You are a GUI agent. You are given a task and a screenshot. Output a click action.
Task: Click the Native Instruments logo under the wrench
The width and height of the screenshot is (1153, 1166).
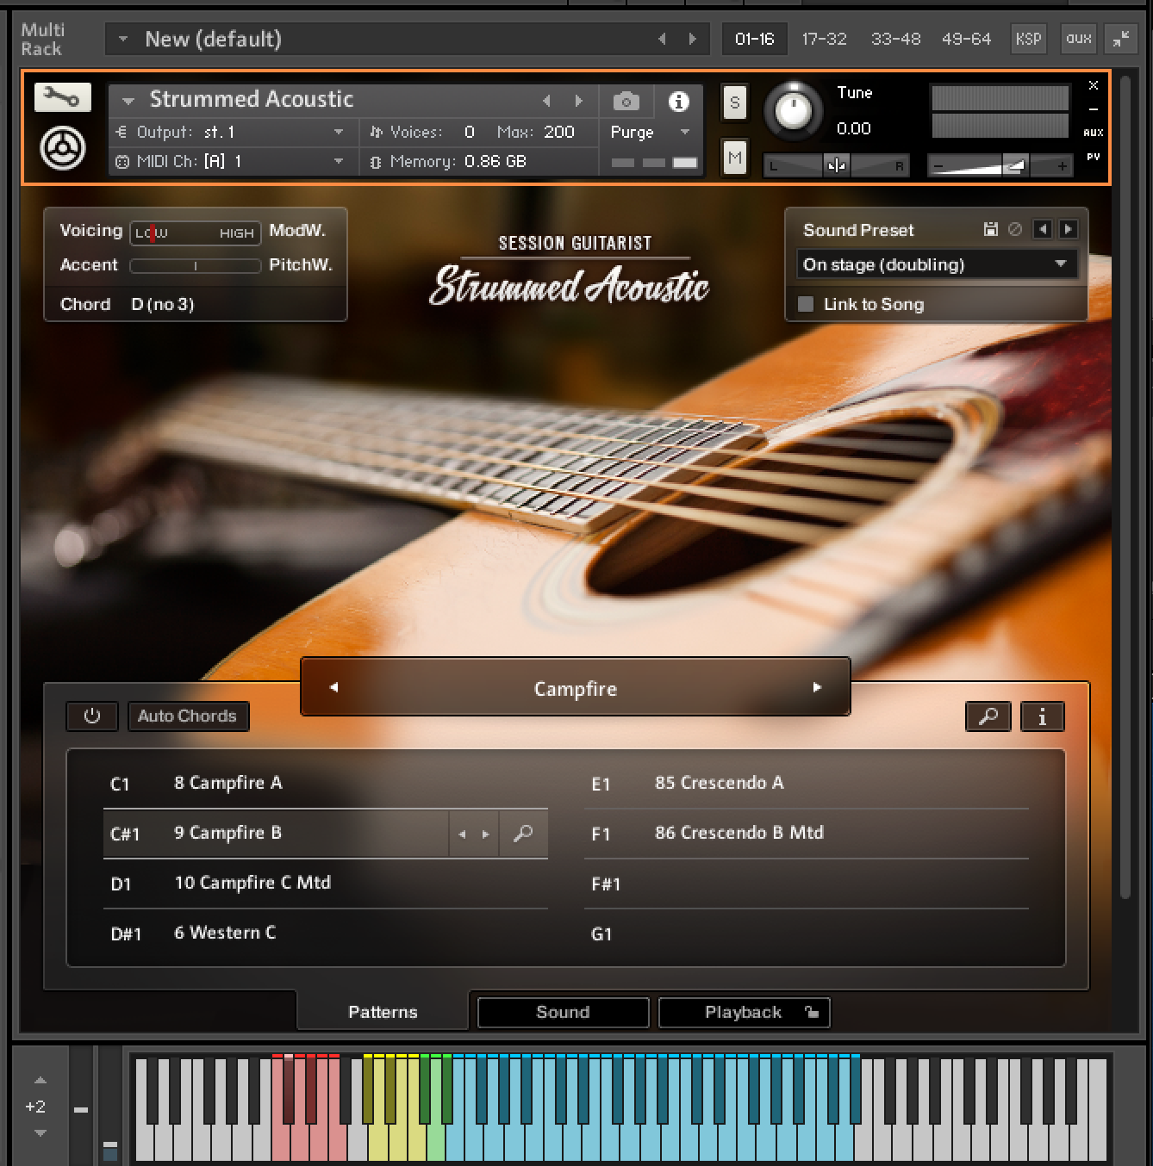[63, 148]
